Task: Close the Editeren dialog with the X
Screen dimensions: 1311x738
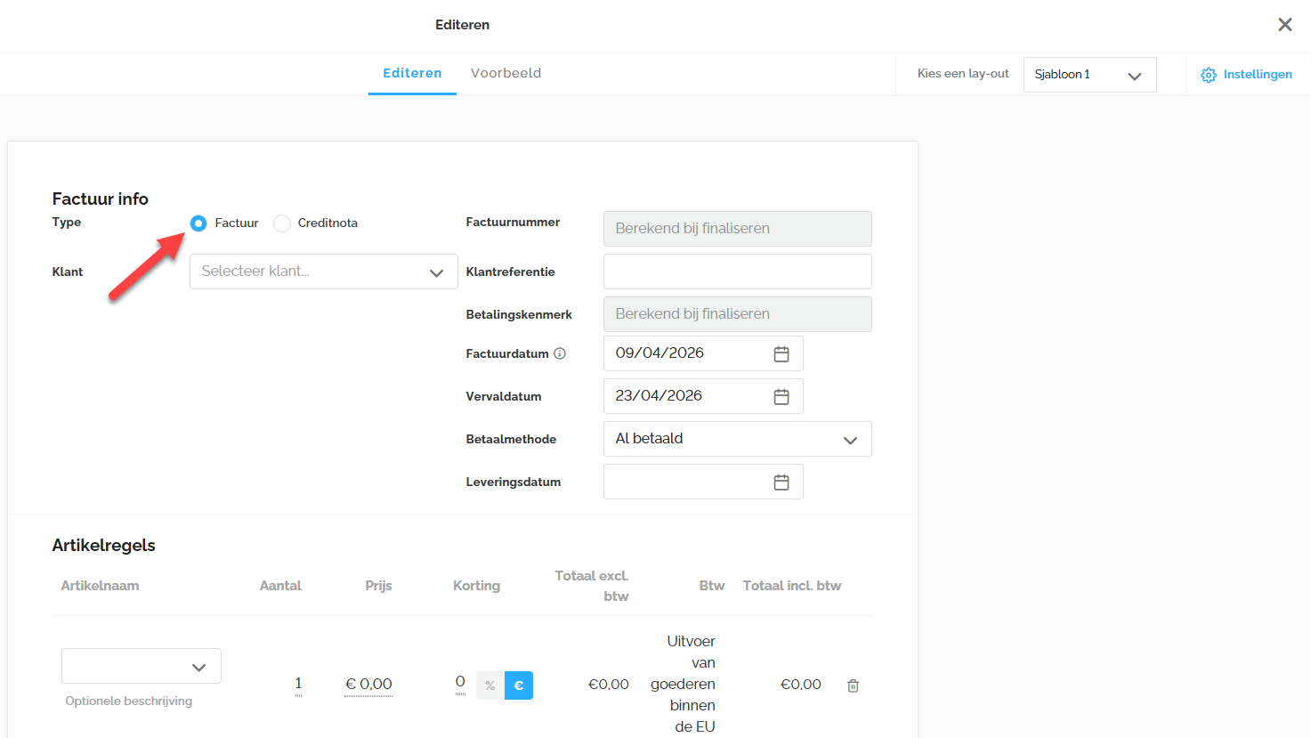Action: [x=1284, y=25]
